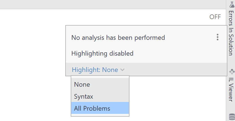Image resolution: width=235 pixels, height=121 pixels.
Task: Click the gray editor tab strip at top
Action: pyautogui.click(x=113, y=4)
